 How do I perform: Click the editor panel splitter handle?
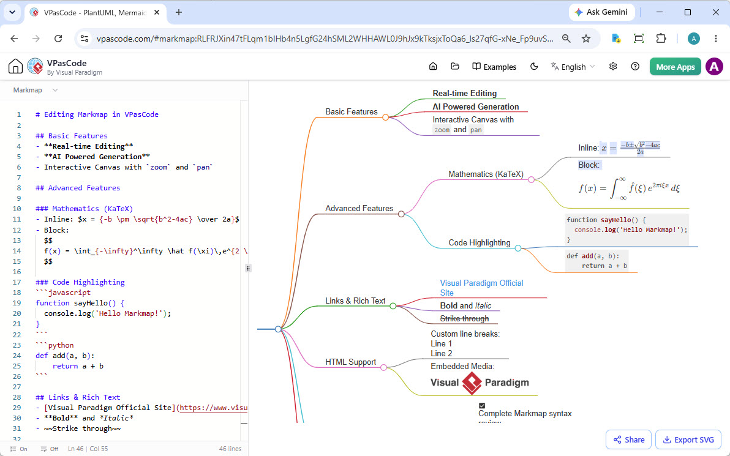248,269
